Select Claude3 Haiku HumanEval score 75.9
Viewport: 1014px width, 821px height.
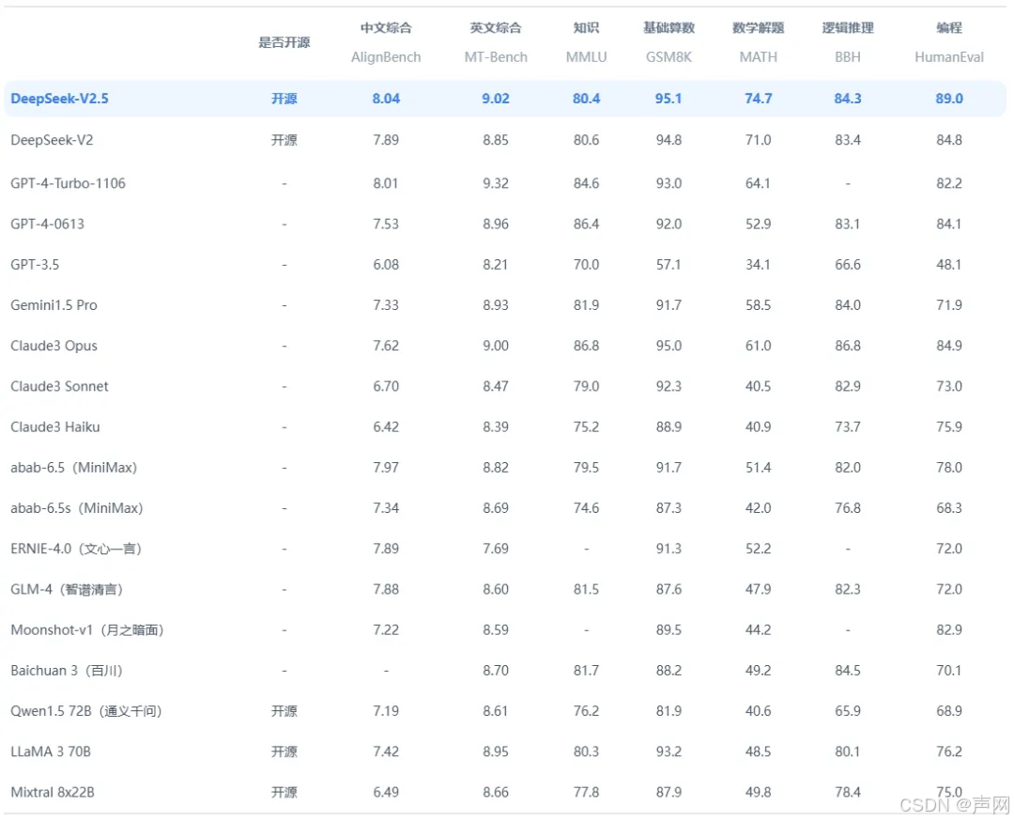[949, 427]
